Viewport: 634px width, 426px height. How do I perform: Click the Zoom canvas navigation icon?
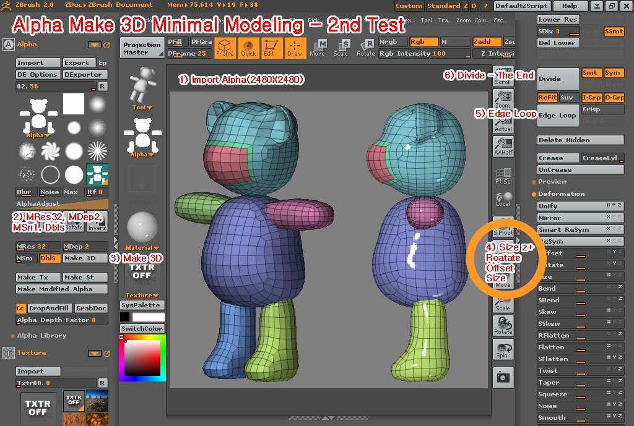click(503, 100)
